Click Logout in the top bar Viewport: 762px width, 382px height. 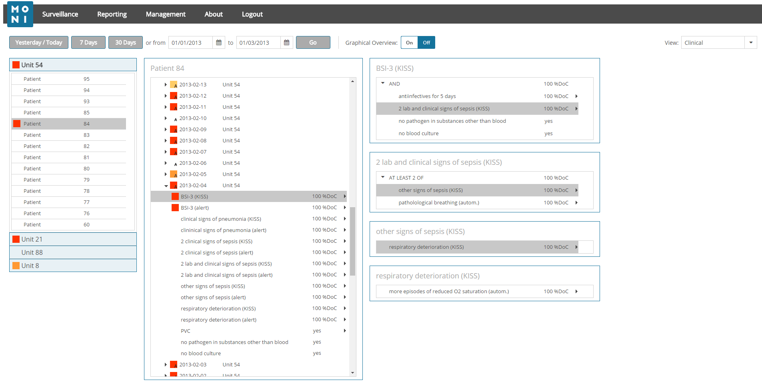[x=252, y=14]
